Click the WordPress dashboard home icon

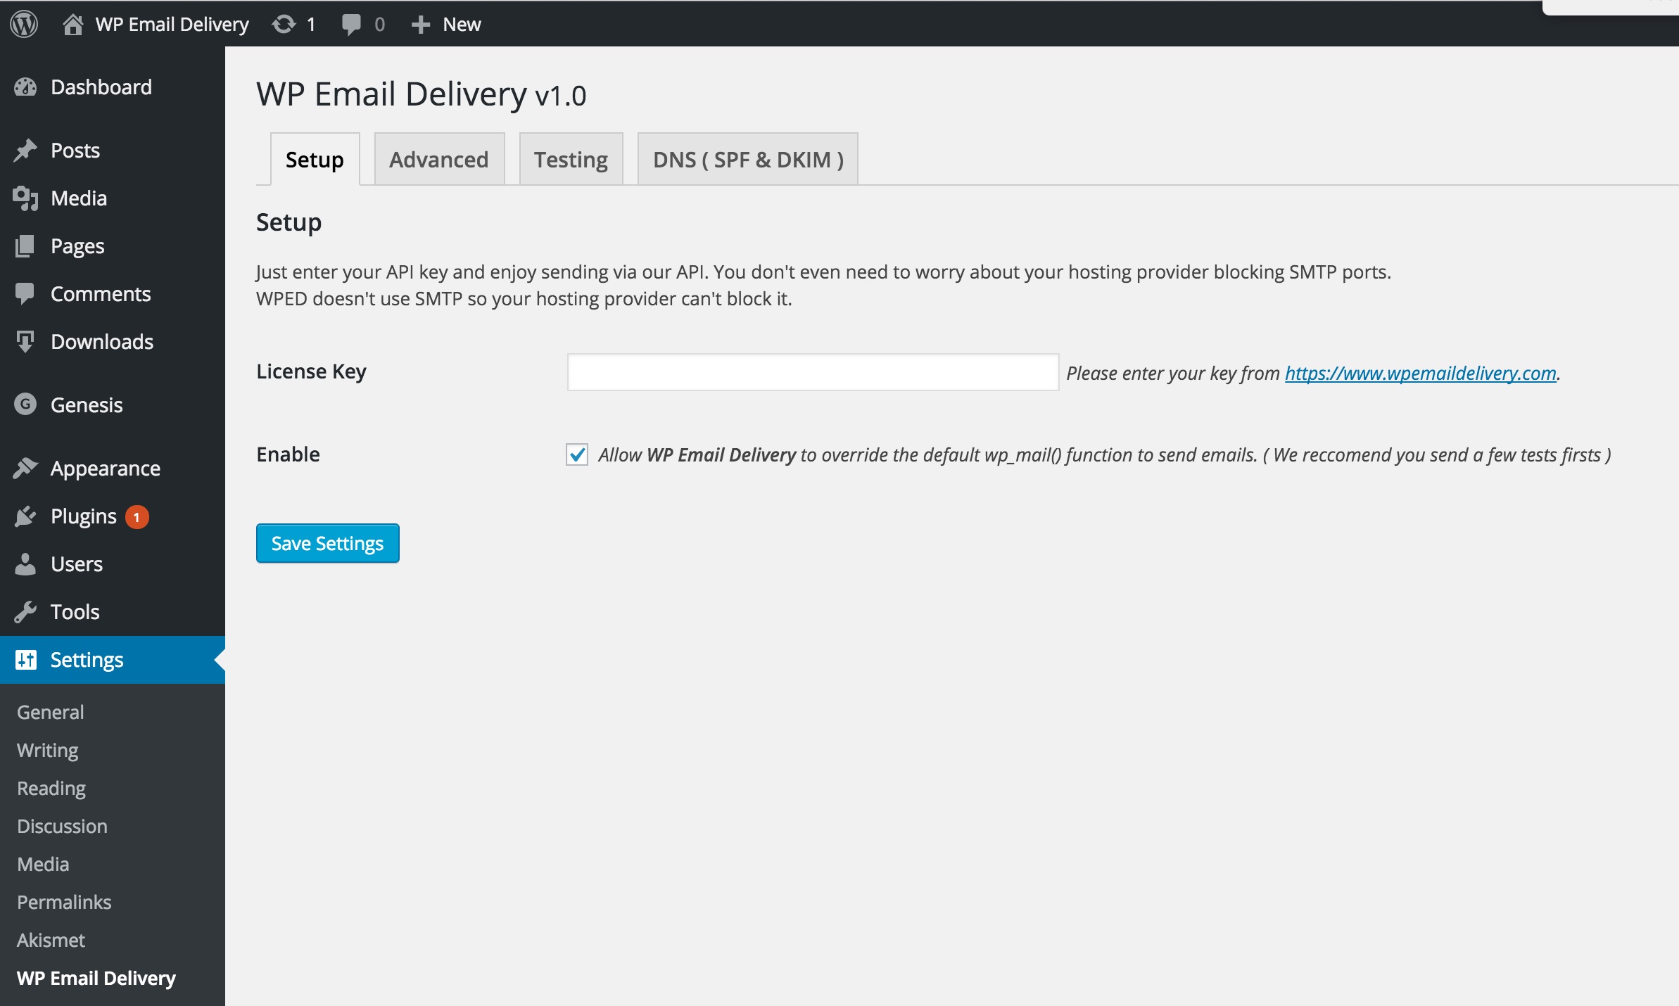pos(67,23)
